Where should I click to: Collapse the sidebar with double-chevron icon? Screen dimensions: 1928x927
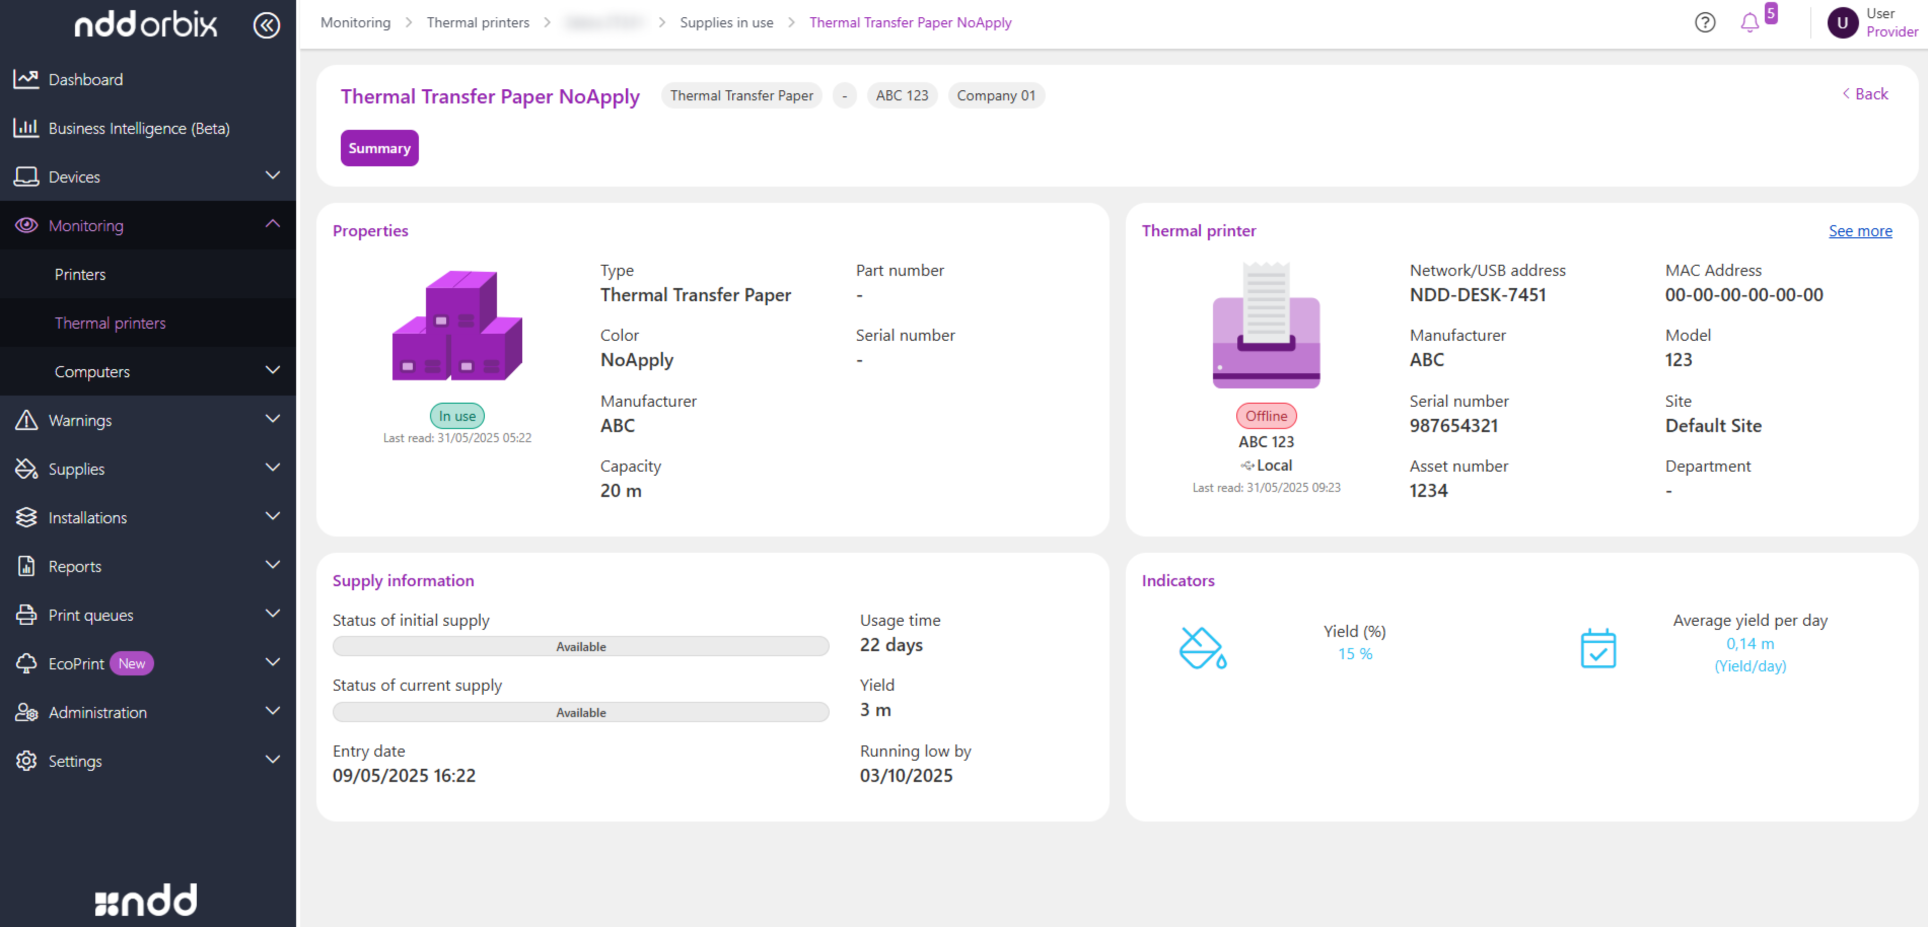266,25
